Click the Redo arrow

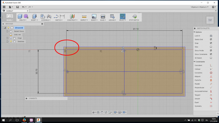[x=30, y=7]
